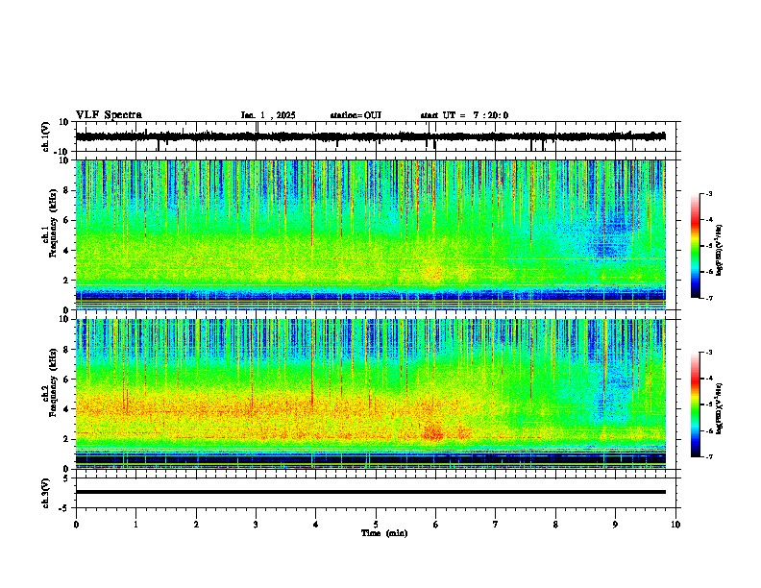This screenshot has width=761, height=588.
Task: Click the flat ch.3 voltage trace line
Action: pos(371,492)
